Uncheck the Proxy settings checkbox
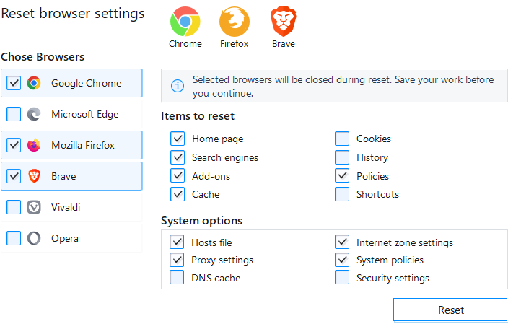 tap(177, 260)
